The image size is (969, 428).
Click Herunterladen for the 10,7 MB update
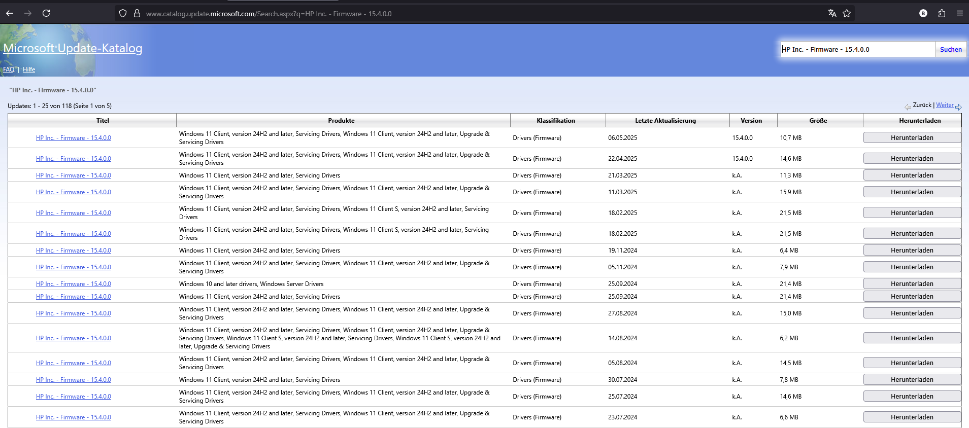tap(912, 138)
